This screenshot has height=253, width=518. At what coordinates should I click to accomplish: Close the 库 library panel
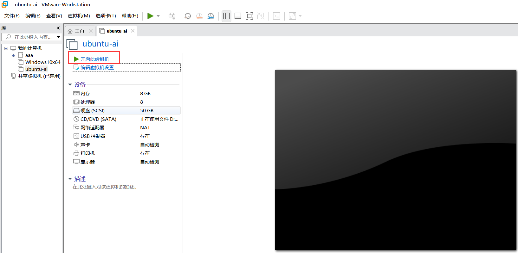coord(58,28)
